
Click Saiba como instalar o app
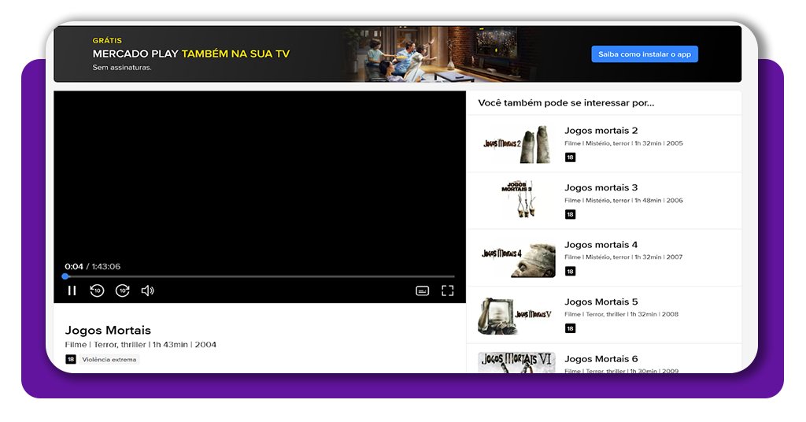point(645,54)
